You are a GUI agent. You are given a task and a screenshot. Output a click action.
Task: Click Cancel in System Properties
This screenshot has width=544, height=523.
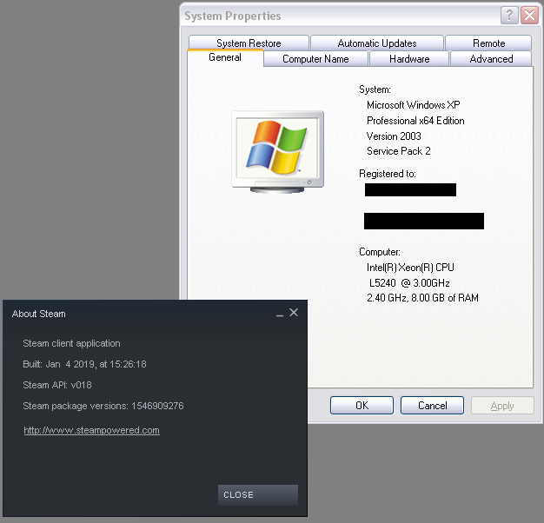432,406
